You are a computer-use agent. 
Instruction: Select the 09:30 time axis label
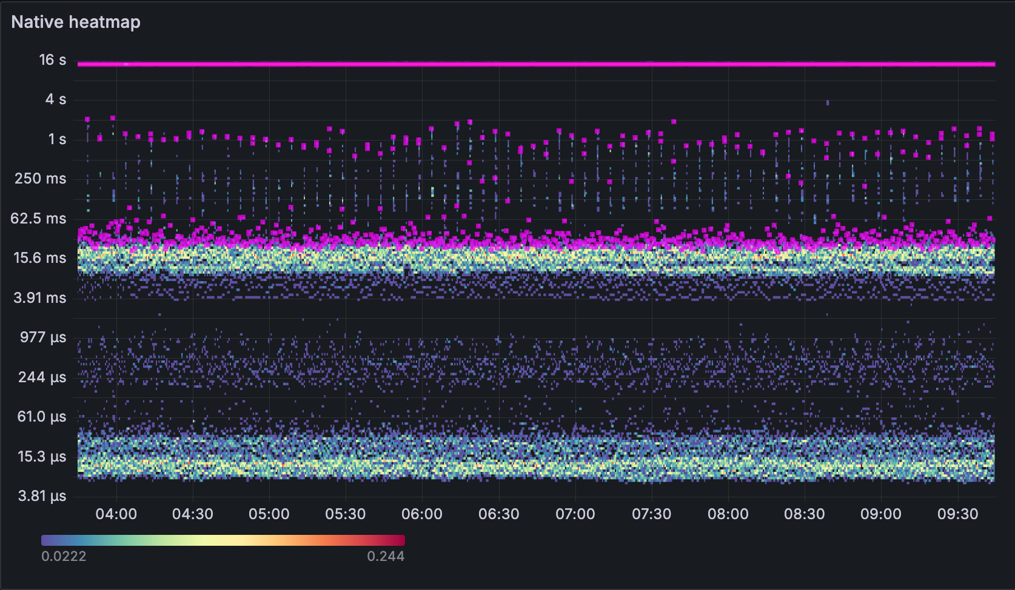[957, 514]
